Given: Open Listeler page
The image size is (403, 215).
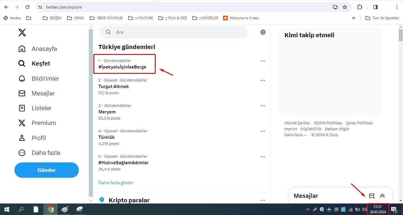Looking at the screenshot, I should tap(35, 108).
